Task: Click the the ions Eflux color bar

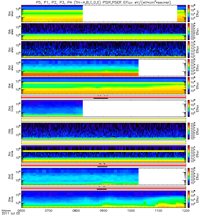Action: (189, 199)
